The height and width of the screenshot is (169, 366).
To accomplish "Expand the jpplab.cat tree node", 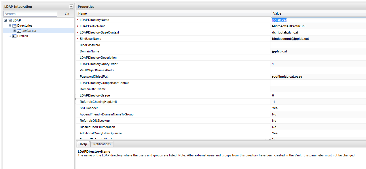I will click(x=14, y=31).
